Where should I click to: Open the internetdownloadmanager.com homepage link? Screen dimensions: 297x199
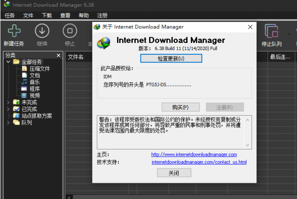[194, 154]
